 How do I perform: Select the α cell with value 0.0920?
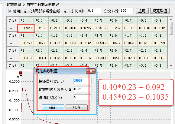[x=26, y=28]
